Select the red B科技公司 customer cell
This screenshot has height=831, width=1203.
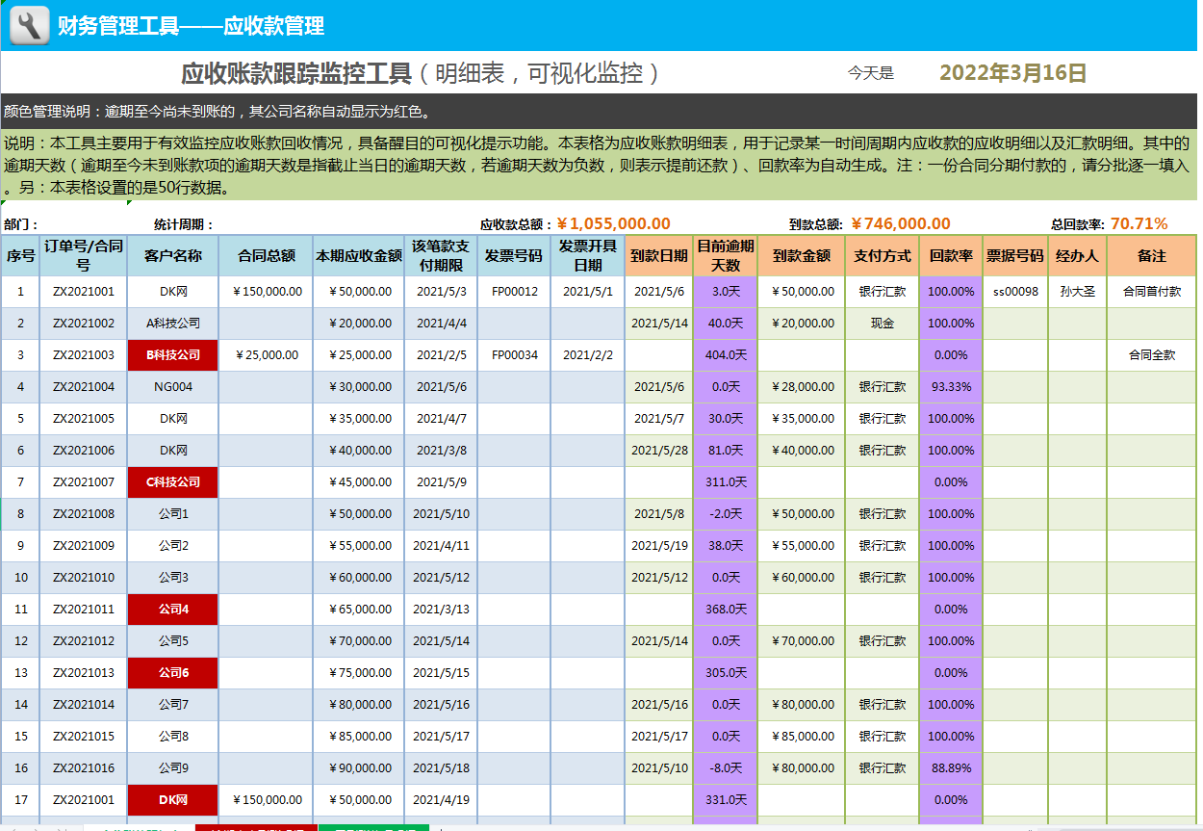pos(173,355)
